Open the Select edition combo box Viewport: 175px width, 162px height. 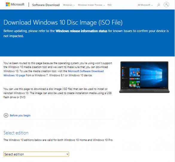36,154
